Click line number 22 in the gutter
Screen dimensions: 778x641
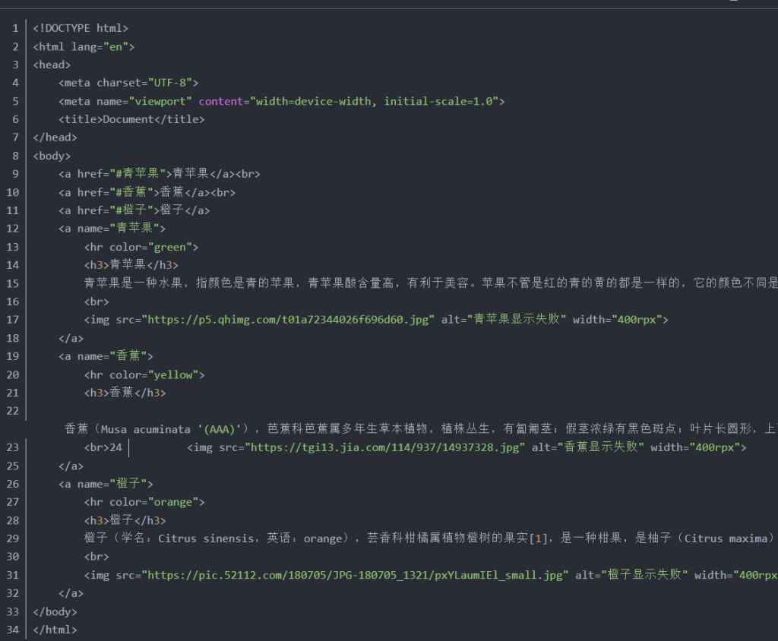[x=12, y=411]
